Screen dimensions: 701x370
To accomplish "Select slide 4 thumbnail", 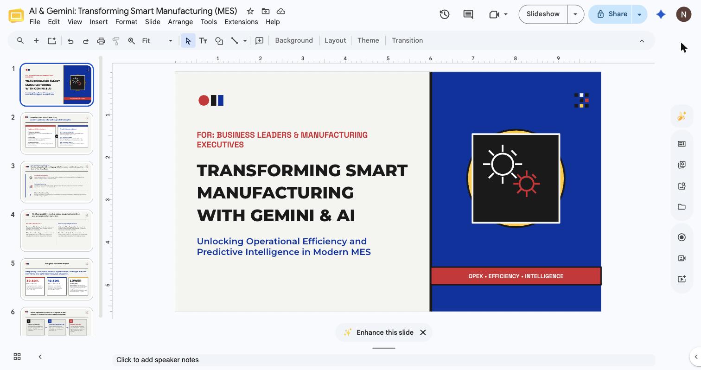I will [x=57, y=231].
